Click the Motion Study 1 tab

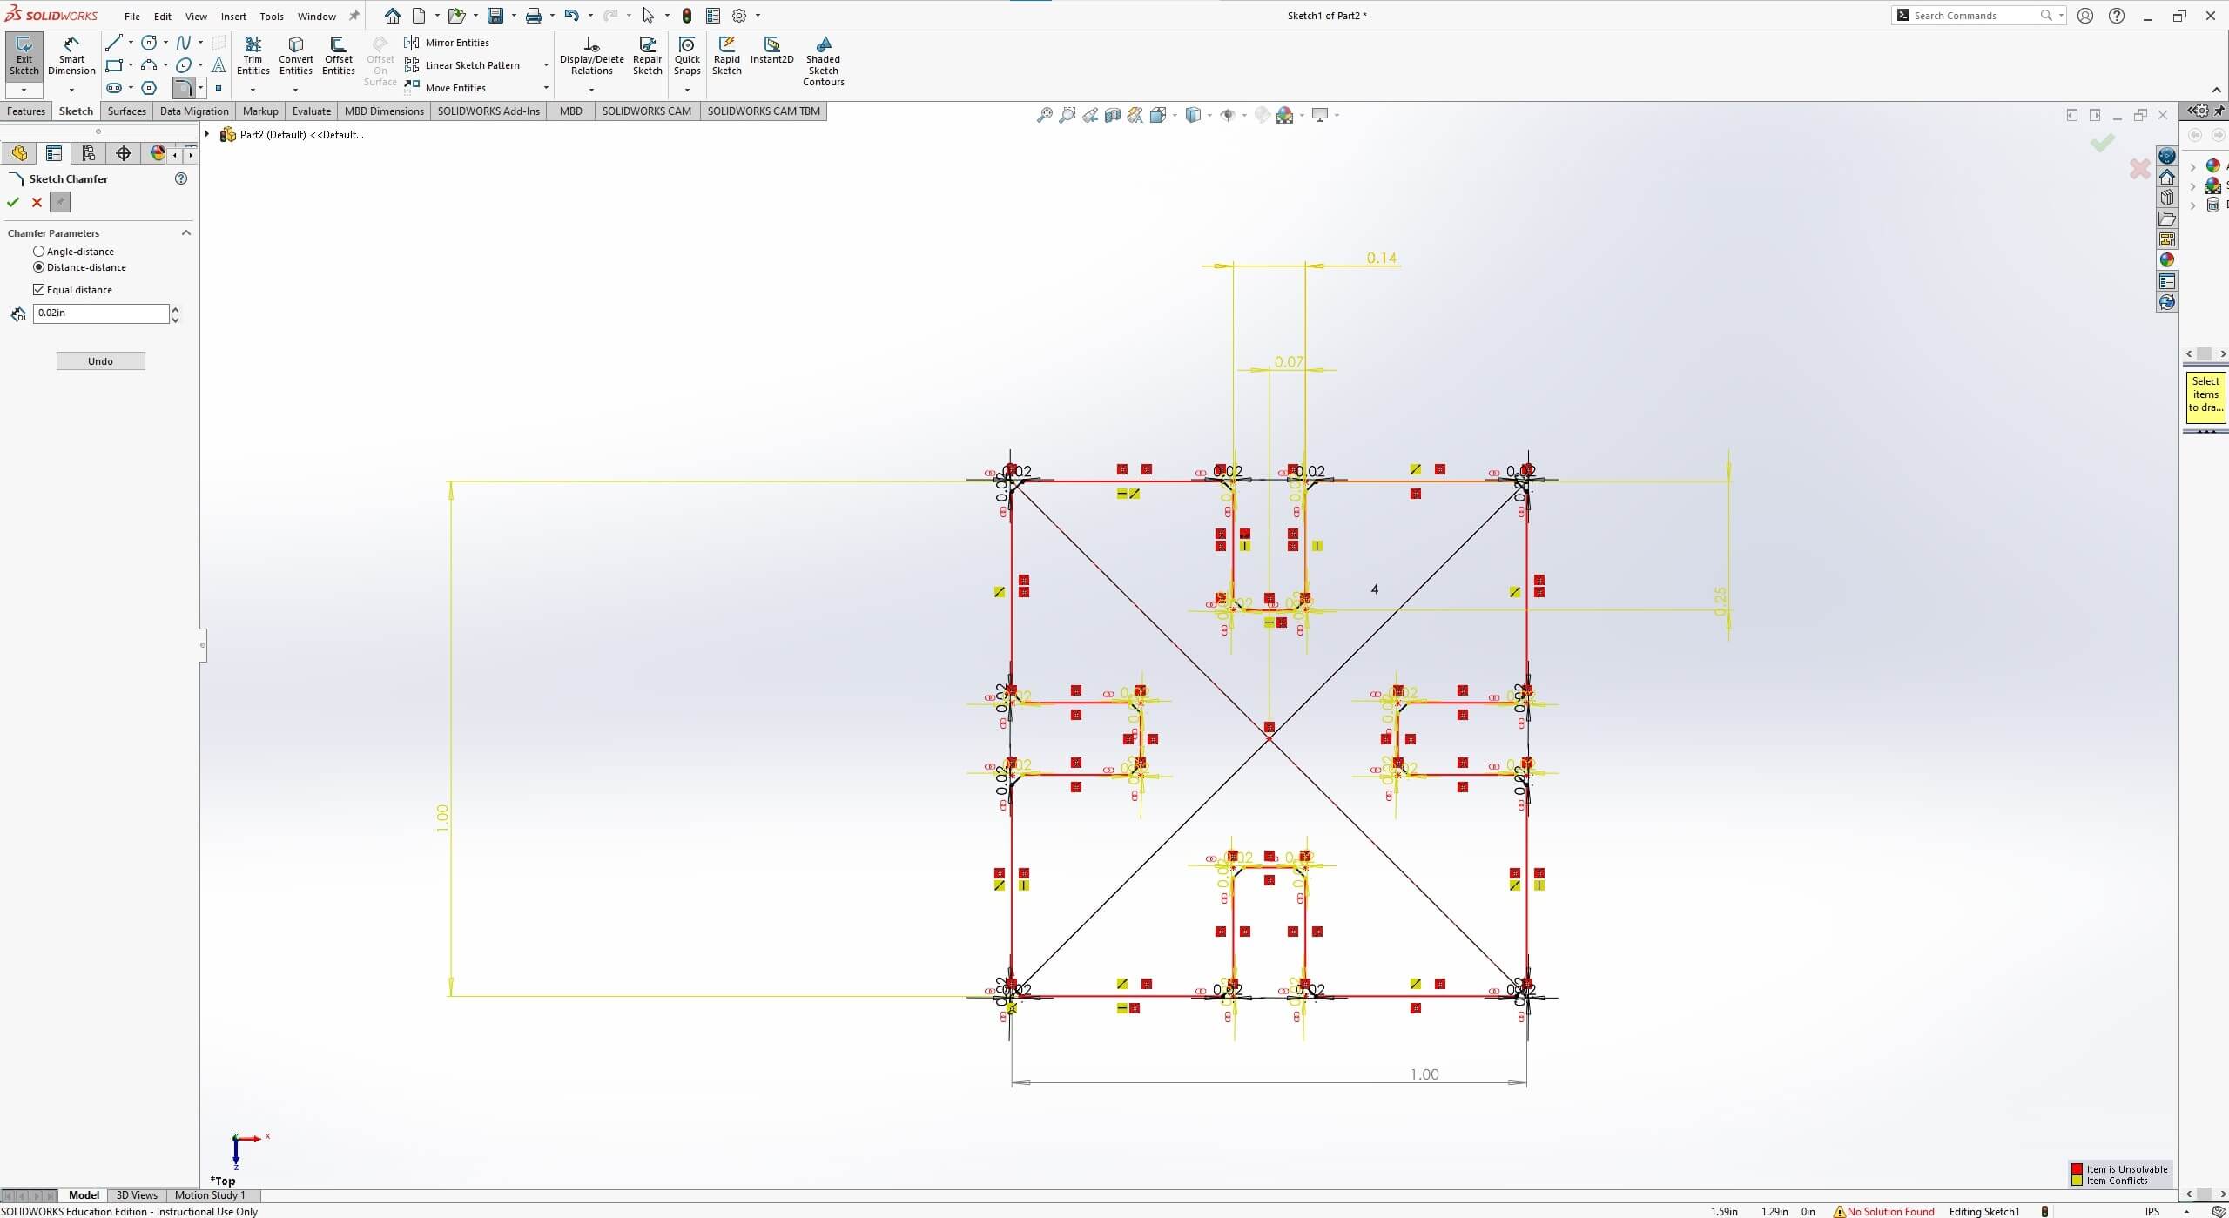pyautogui.click(x=210, y=1195)
